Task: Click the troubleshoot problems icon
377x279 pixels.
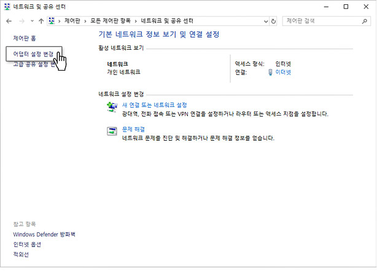Action: pyautogui.click(x=112, y=131)
